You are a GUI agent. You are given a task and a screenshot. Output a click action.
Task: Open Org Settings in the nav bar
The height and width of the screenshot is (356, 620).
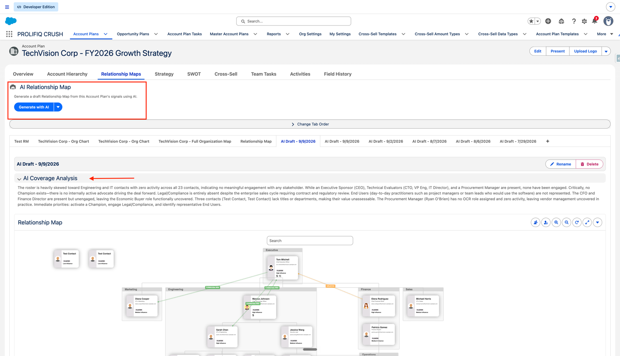click(x=310, y=34)
